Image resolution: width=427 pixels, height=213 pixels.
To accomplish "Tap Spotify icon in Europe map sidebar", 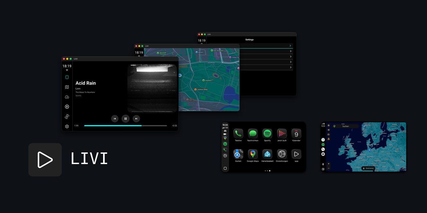I will coord(323,144).
